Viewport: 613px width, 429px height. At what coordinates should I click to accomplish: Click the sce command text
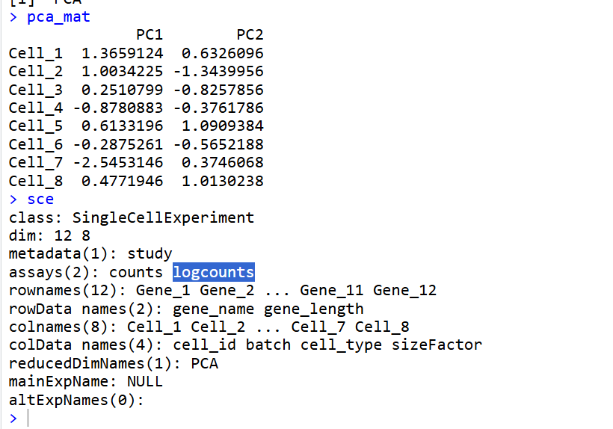pyautogui.click(x=40, y=200)
